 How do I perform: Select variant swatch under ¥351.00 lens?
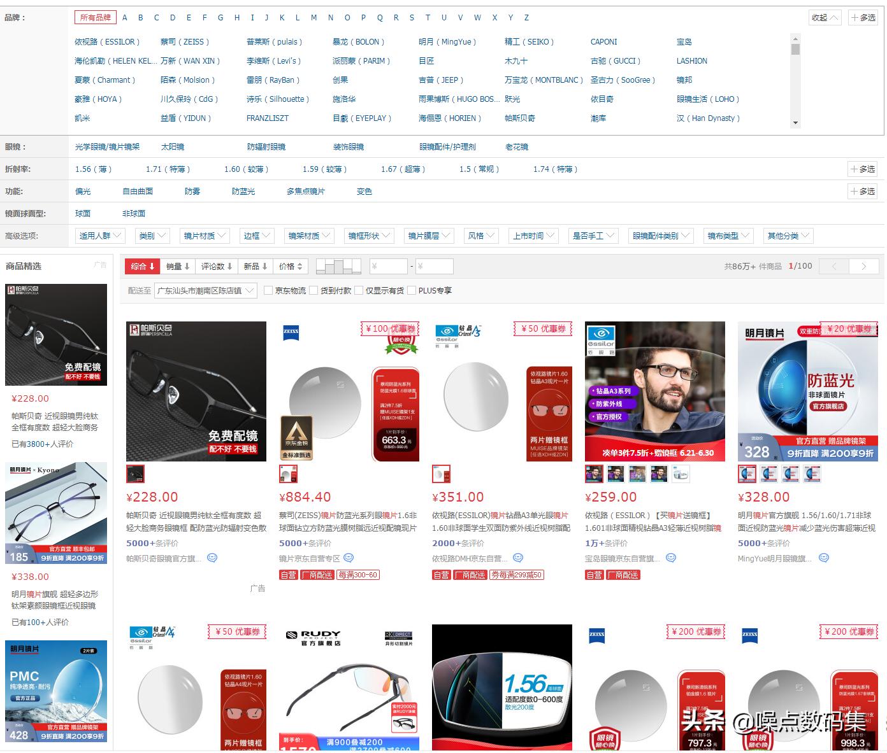[x=441, y=474]
